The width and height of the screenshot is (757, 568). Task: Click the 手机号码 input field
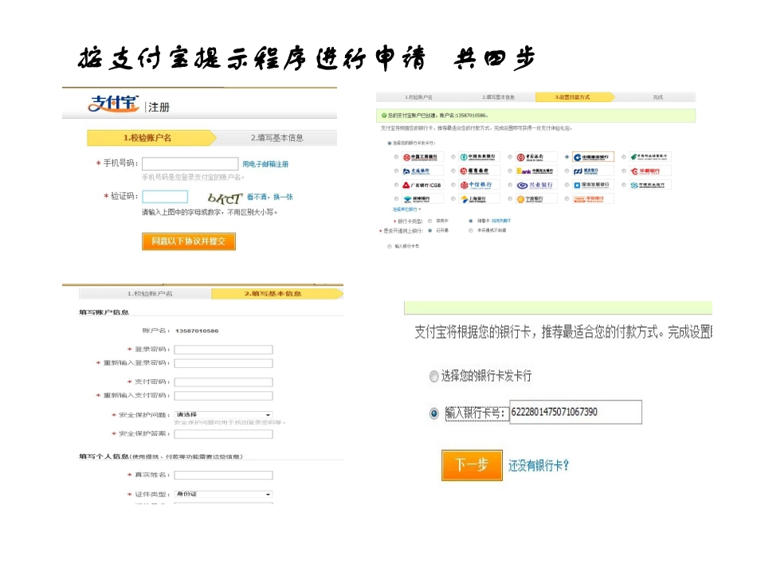(x=190, y=163)
